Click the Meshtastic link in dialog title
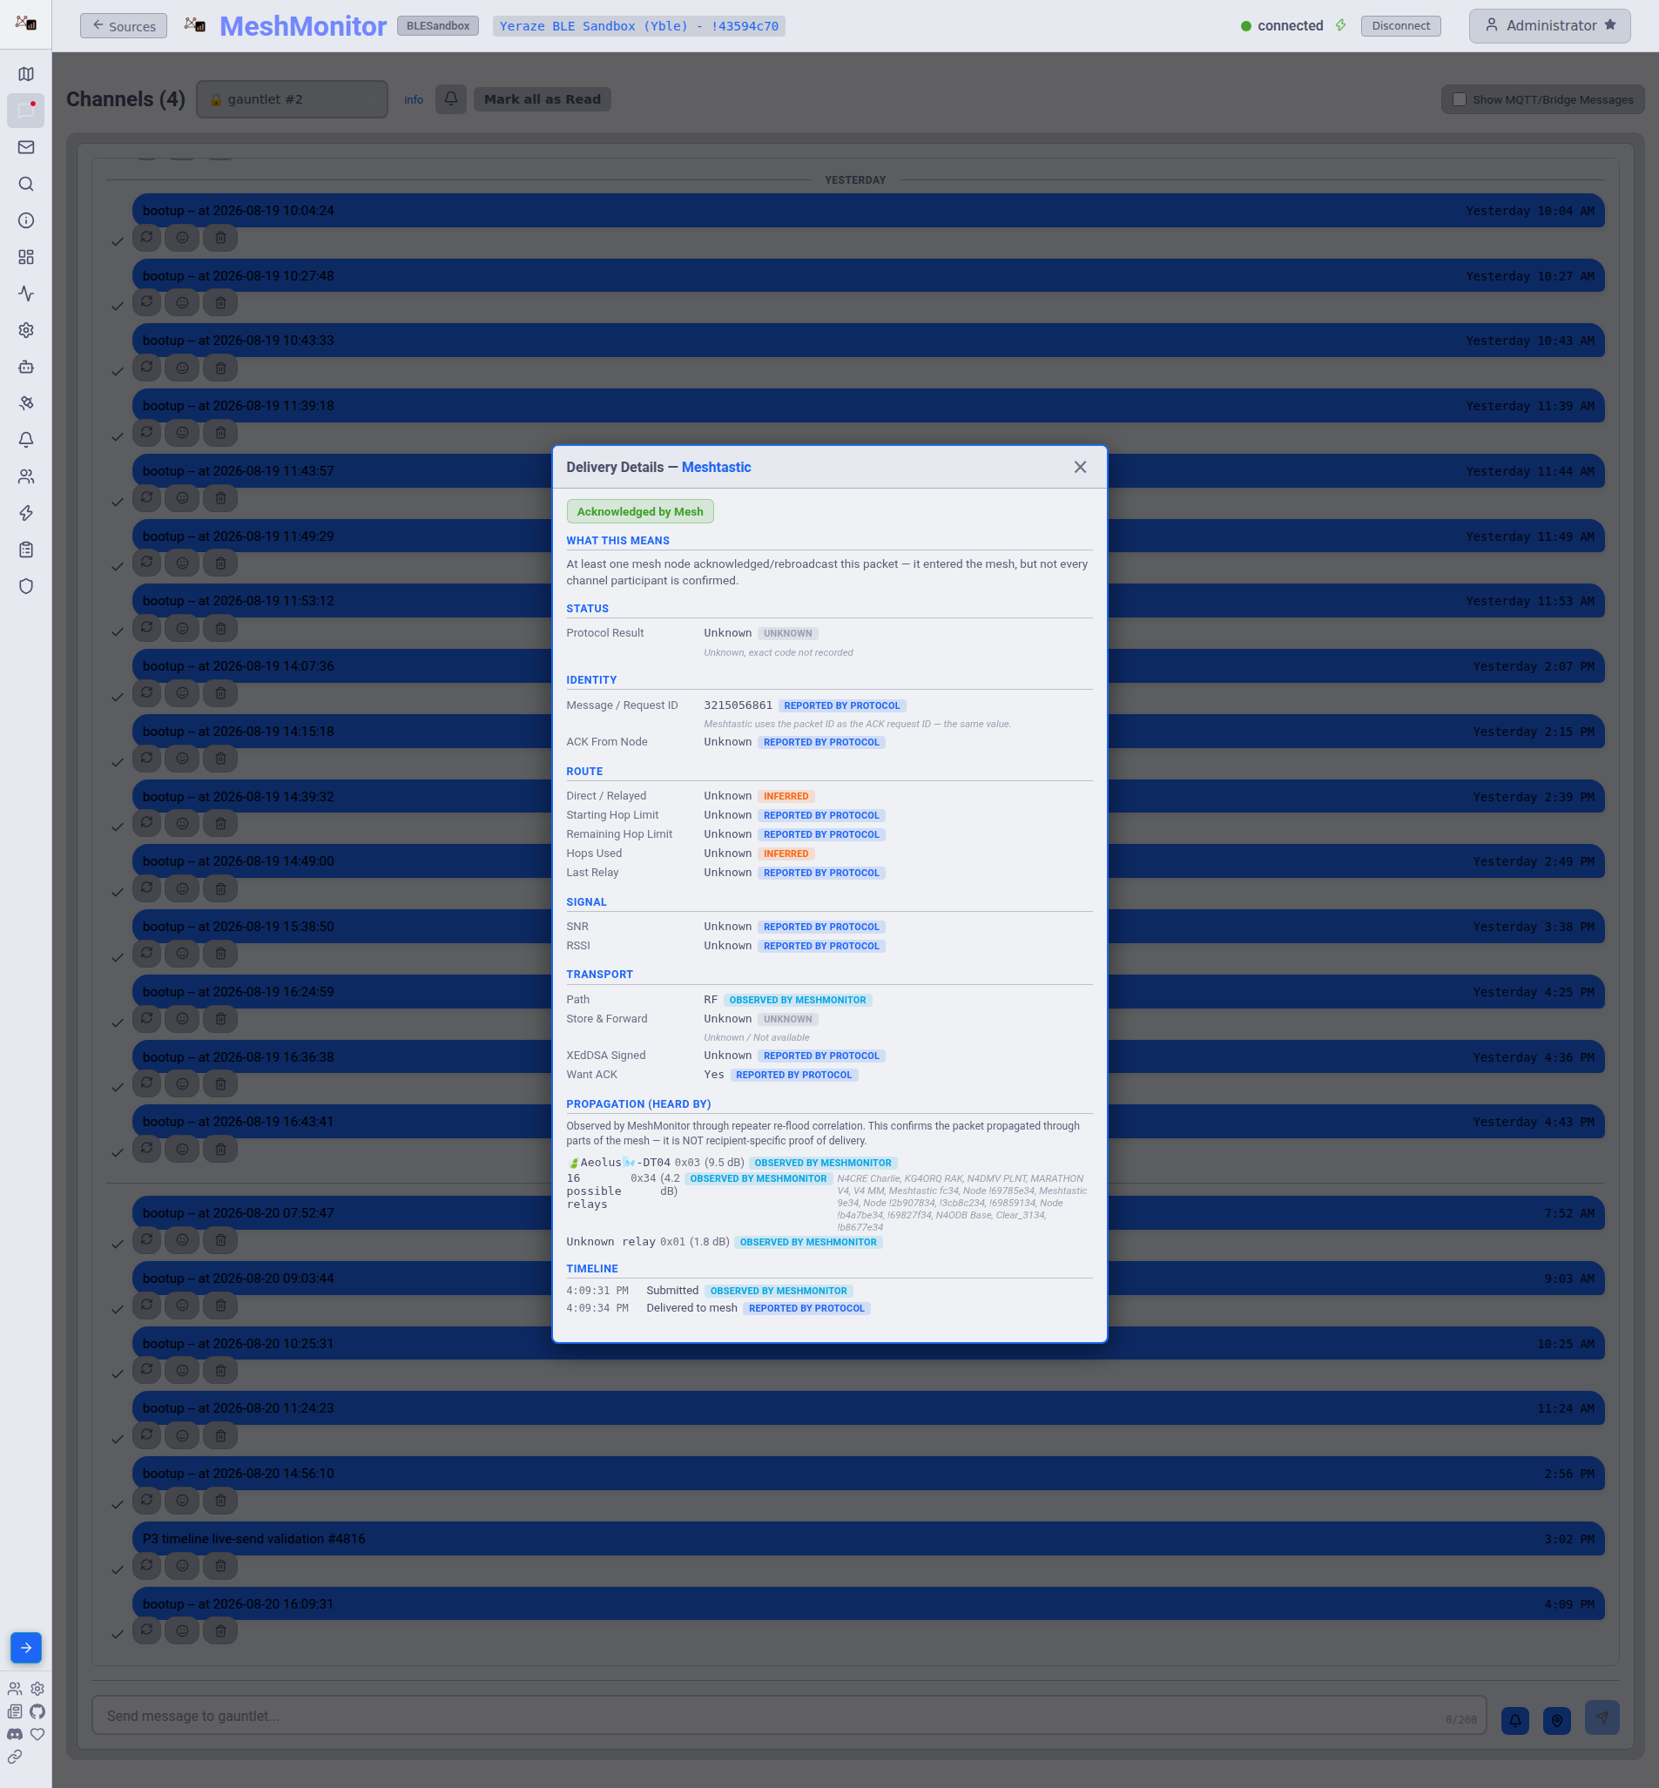This screenshot has width=1659, height=1788. [716, 467]
